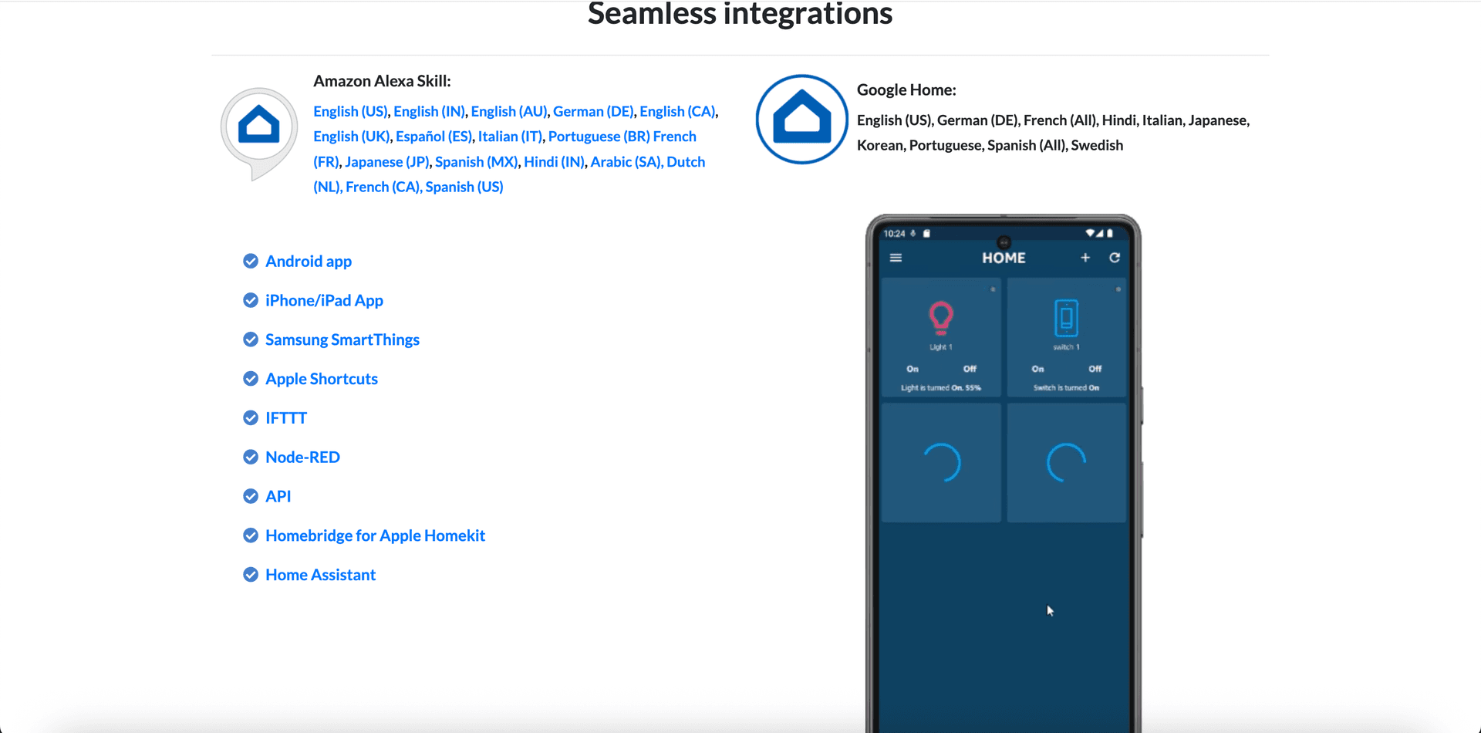
Task: Visit the Homebridge for Apple Homekit link
Action: (375, 535)
